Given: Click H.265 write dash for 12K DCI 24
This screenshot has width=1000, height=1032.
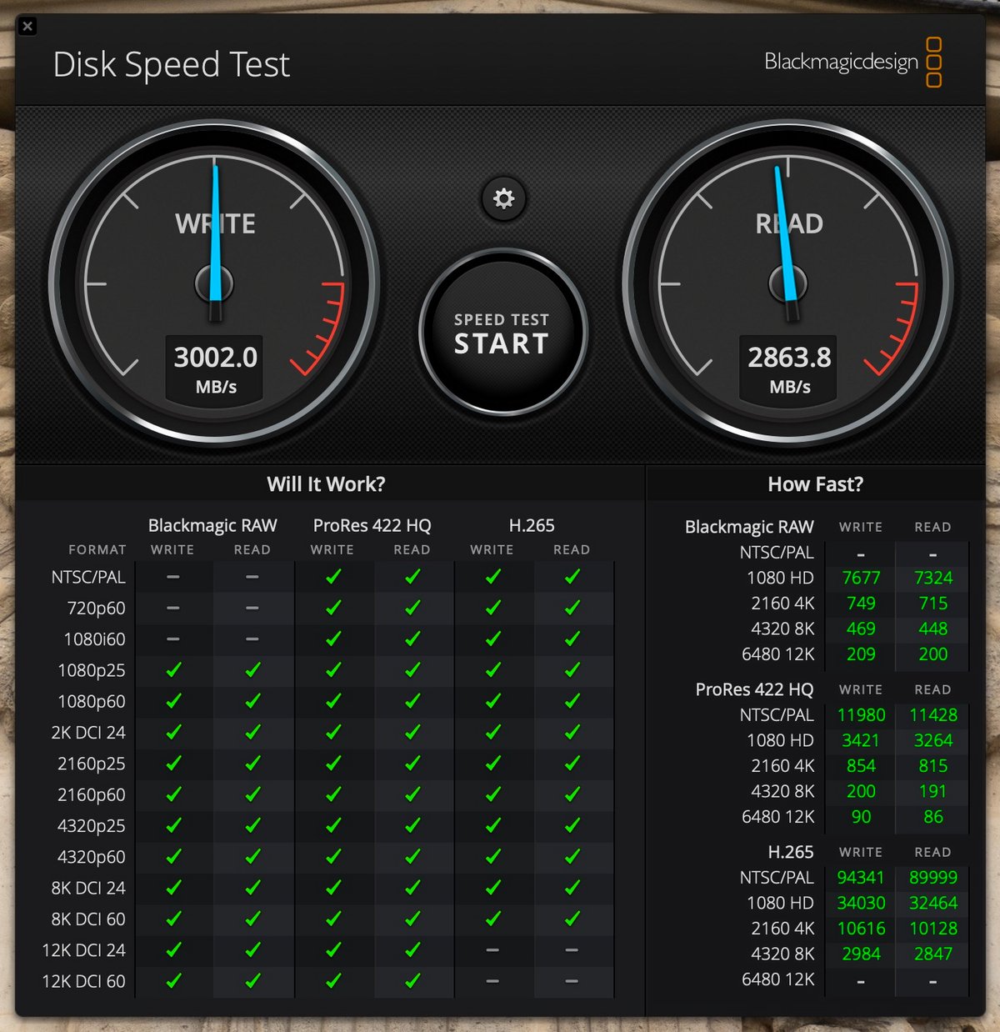Looking at the screenshot, I should (492, 950).
